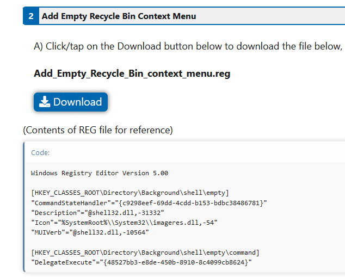
Task: Click the instruction sentence starting with A) Click/tap
Action: (188, 46)
